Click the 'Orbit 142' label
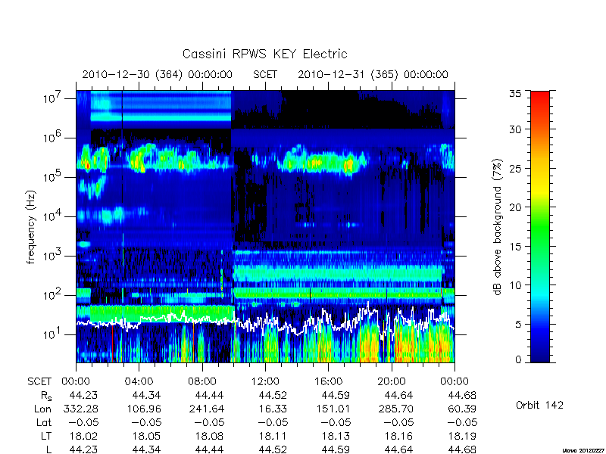This screenshot has width=606, height=454. [x=539, y=405]
